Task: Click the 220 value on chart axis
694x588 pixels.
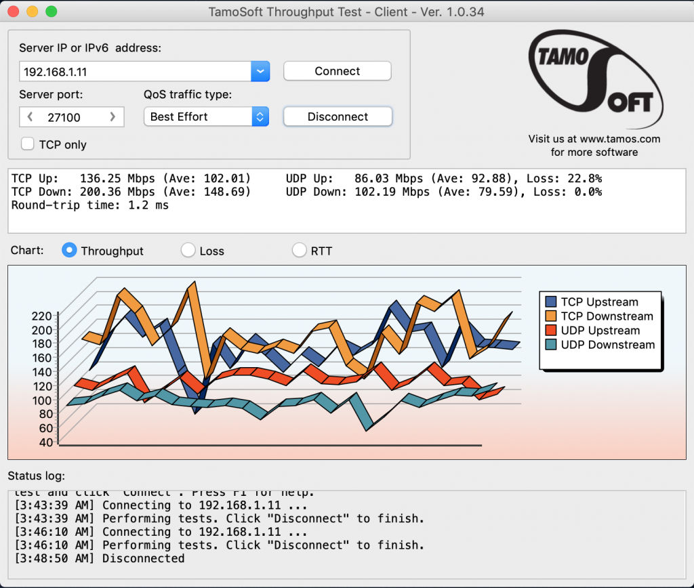Action: tap(41, 316)
